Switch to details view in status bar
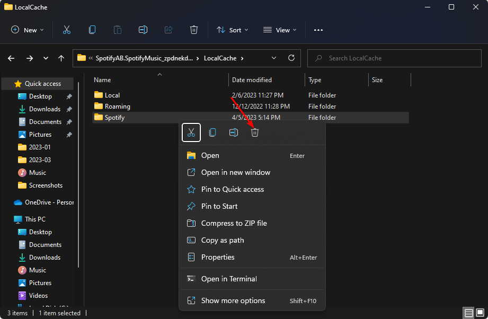This screenshot has height=319, width=488. pos(469,313)
